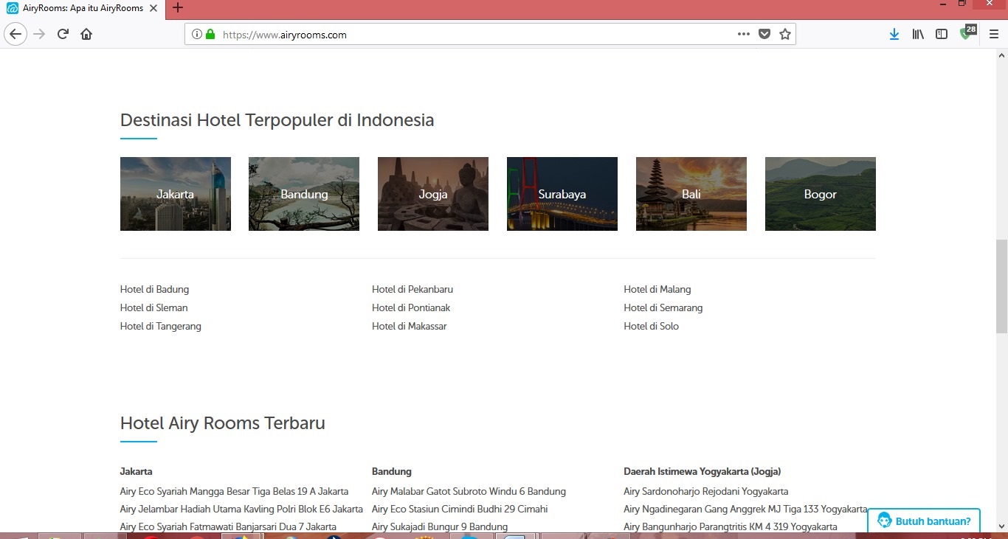Open the Library bookmarks icon

pyautogui.click(x=918, y=34)
